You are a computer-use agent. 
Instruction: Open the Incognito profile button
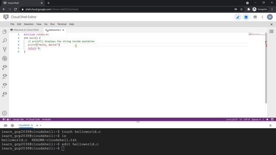[260, 9]
